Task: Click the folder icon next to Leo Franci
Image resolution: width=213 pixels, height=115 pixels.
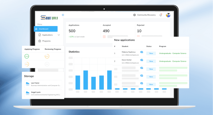Action: point(28,84)
